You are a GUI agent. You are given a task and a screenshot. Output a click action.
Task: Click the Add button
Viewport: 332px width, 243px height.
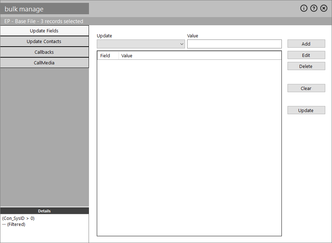click(x=306, y=44)
